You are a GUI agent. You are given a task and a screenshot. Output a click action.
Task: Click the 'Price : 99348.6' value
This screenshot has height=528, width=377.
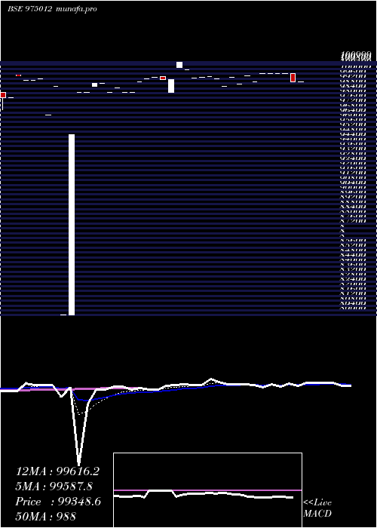[58, 502]
